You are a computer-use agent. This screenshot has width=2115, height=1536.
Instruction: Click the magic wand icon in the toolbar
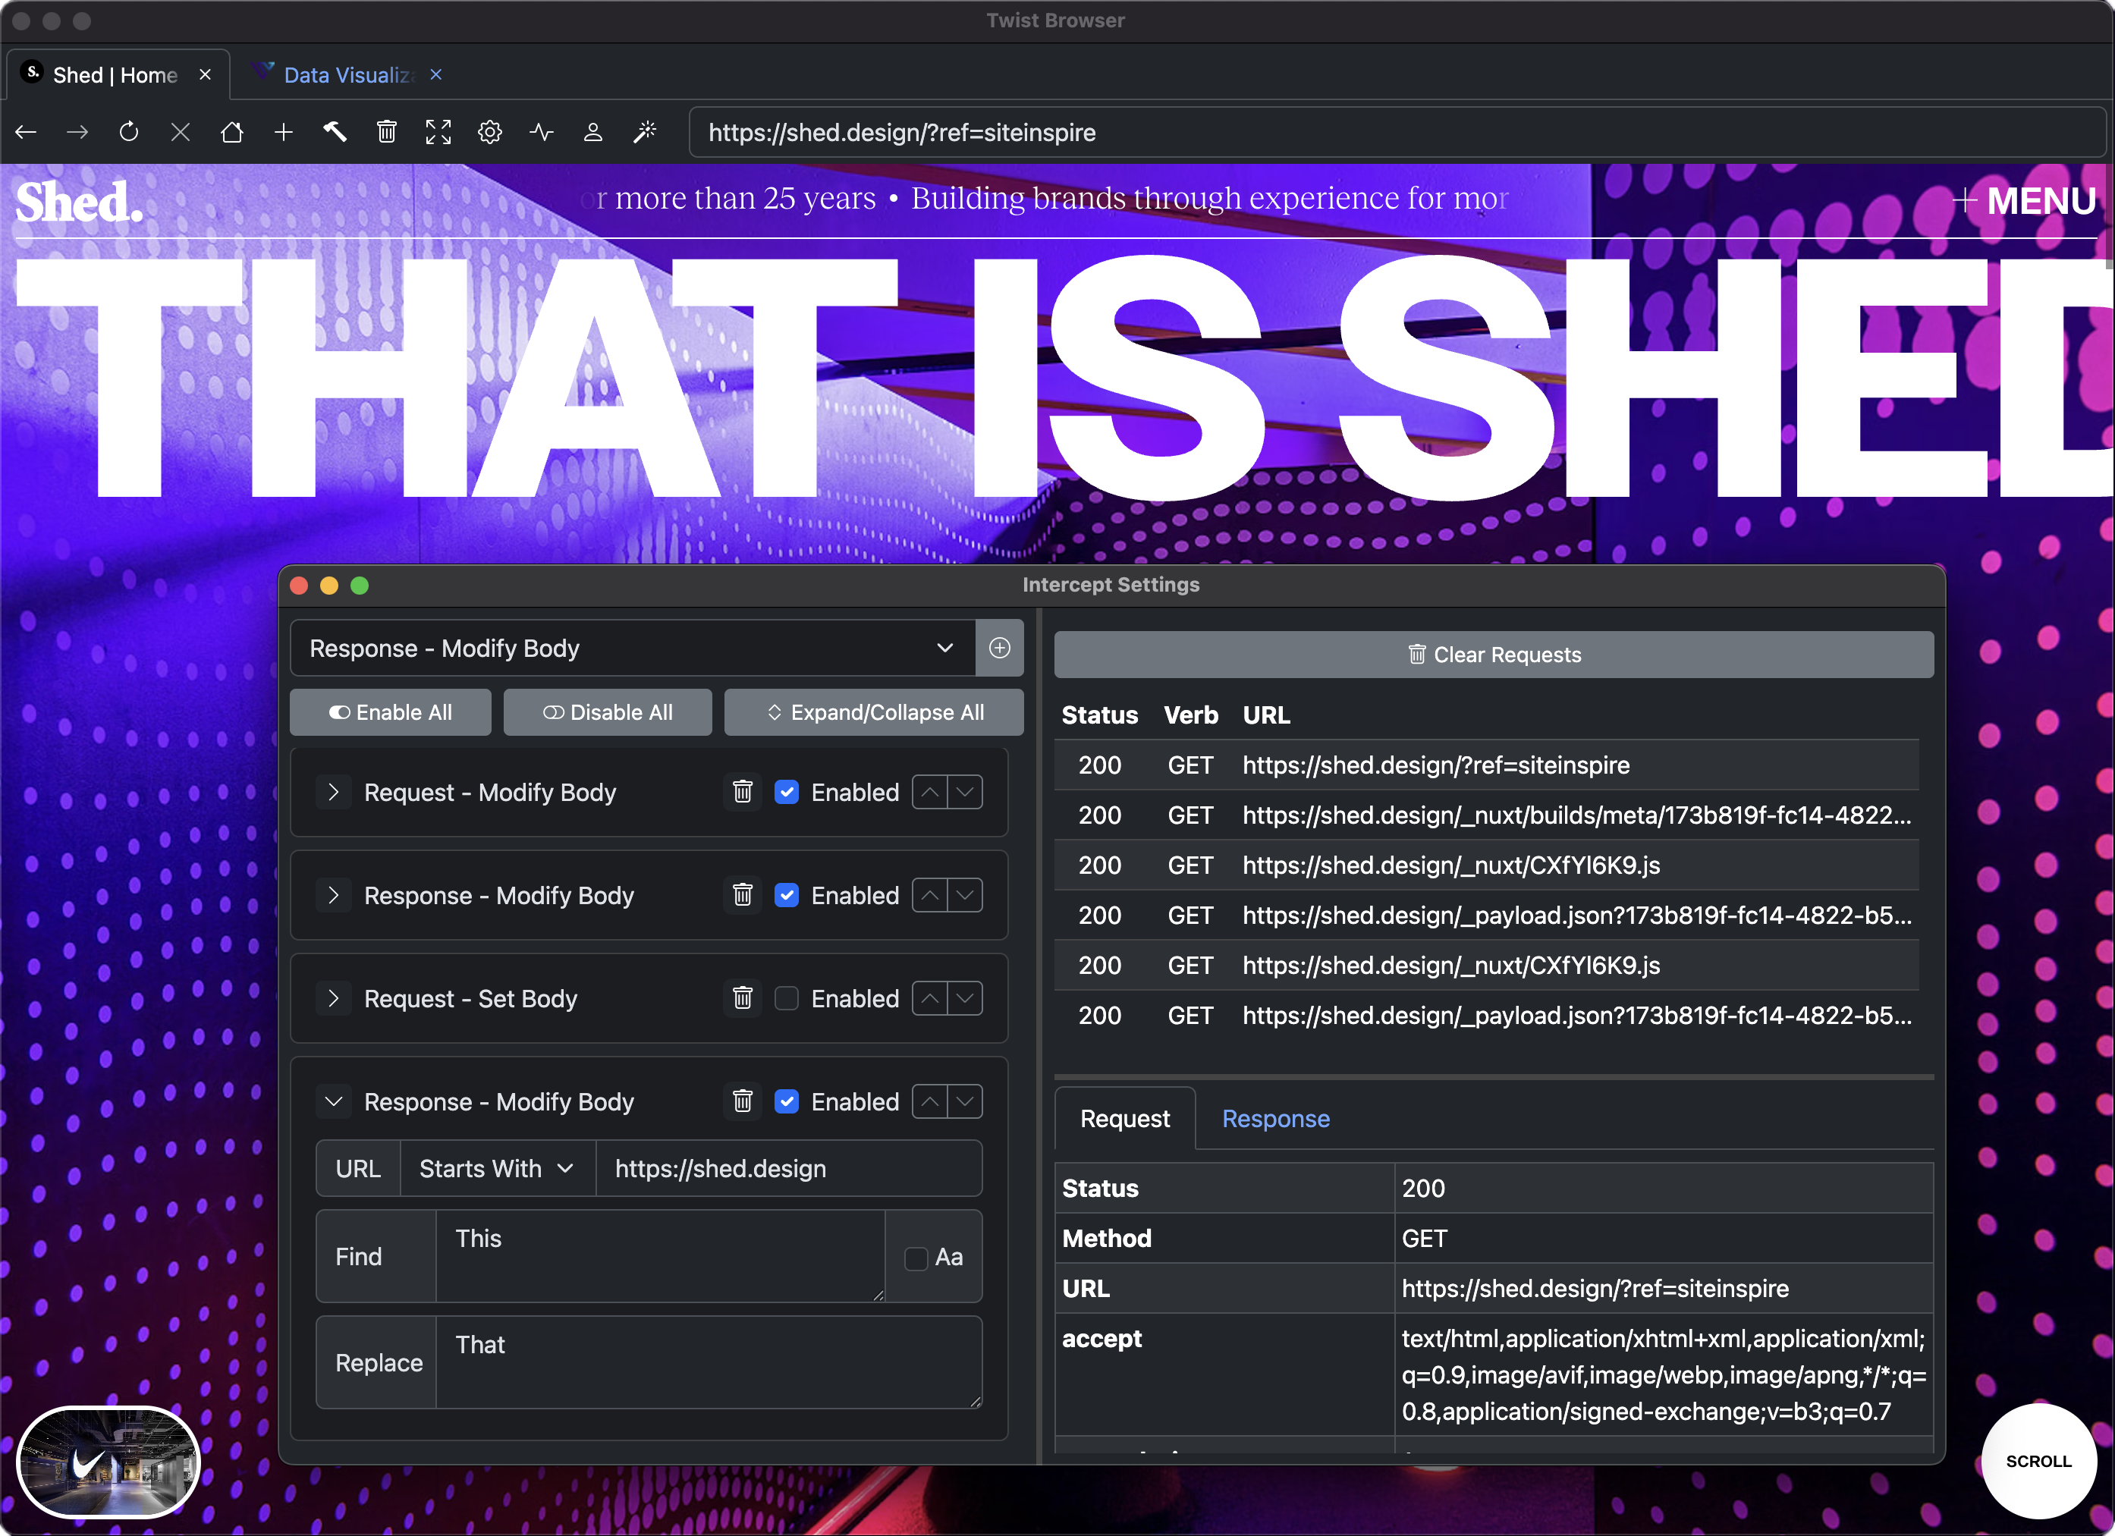644,131
